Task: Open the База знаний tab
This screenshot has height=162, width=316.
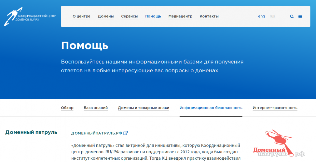Action: click(96, 108)
